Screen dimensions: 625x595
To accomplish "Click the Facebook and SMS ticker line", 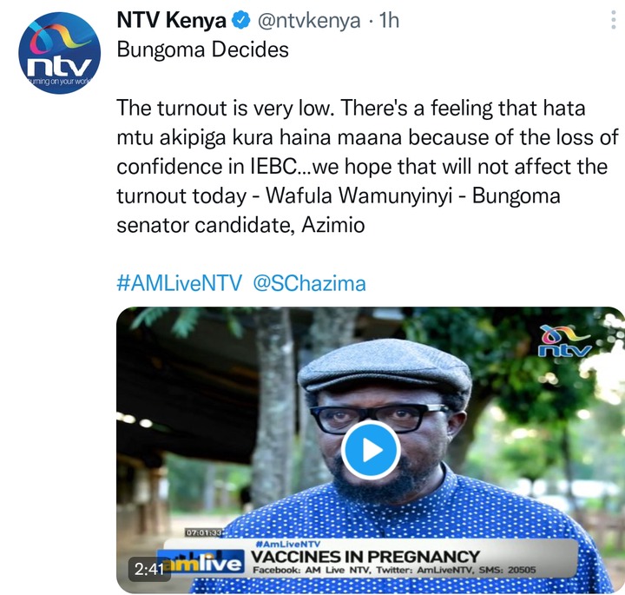I will coord(394,570).
